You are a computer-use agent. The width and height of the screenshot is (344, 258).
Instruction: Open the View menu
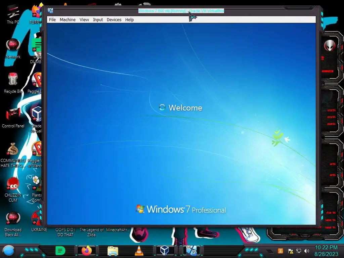pyautogui.click(x=84, y=20)
